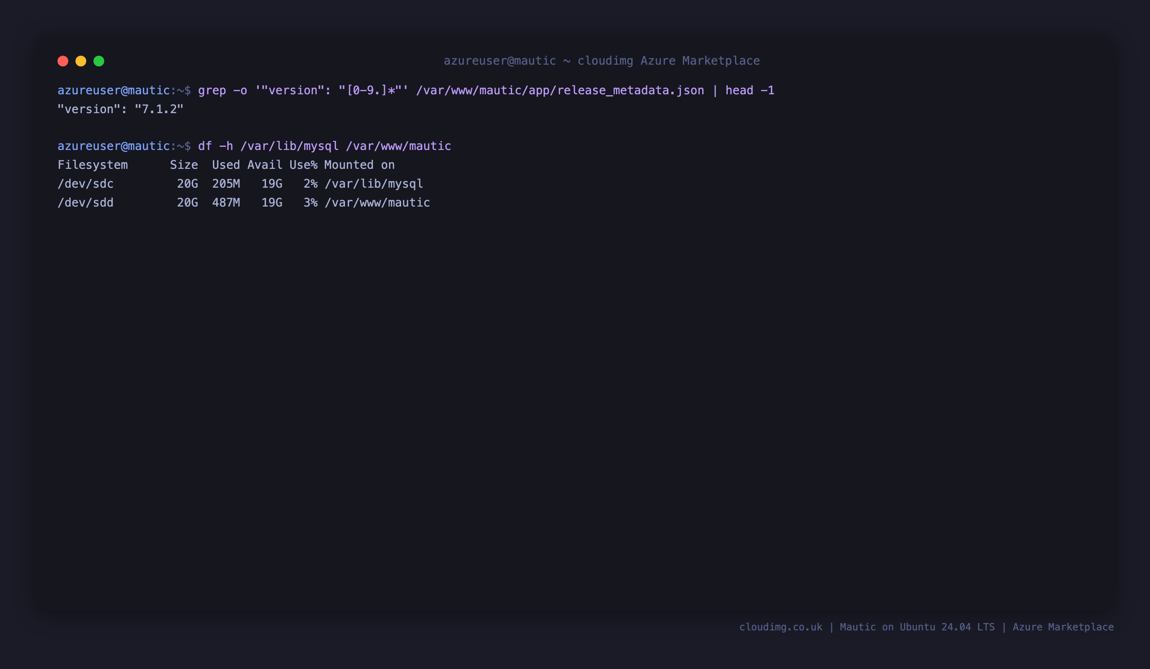Viewport: 1150px width, 669px height.
Task: Click the Filesystem column header
Action: [93, 165]
